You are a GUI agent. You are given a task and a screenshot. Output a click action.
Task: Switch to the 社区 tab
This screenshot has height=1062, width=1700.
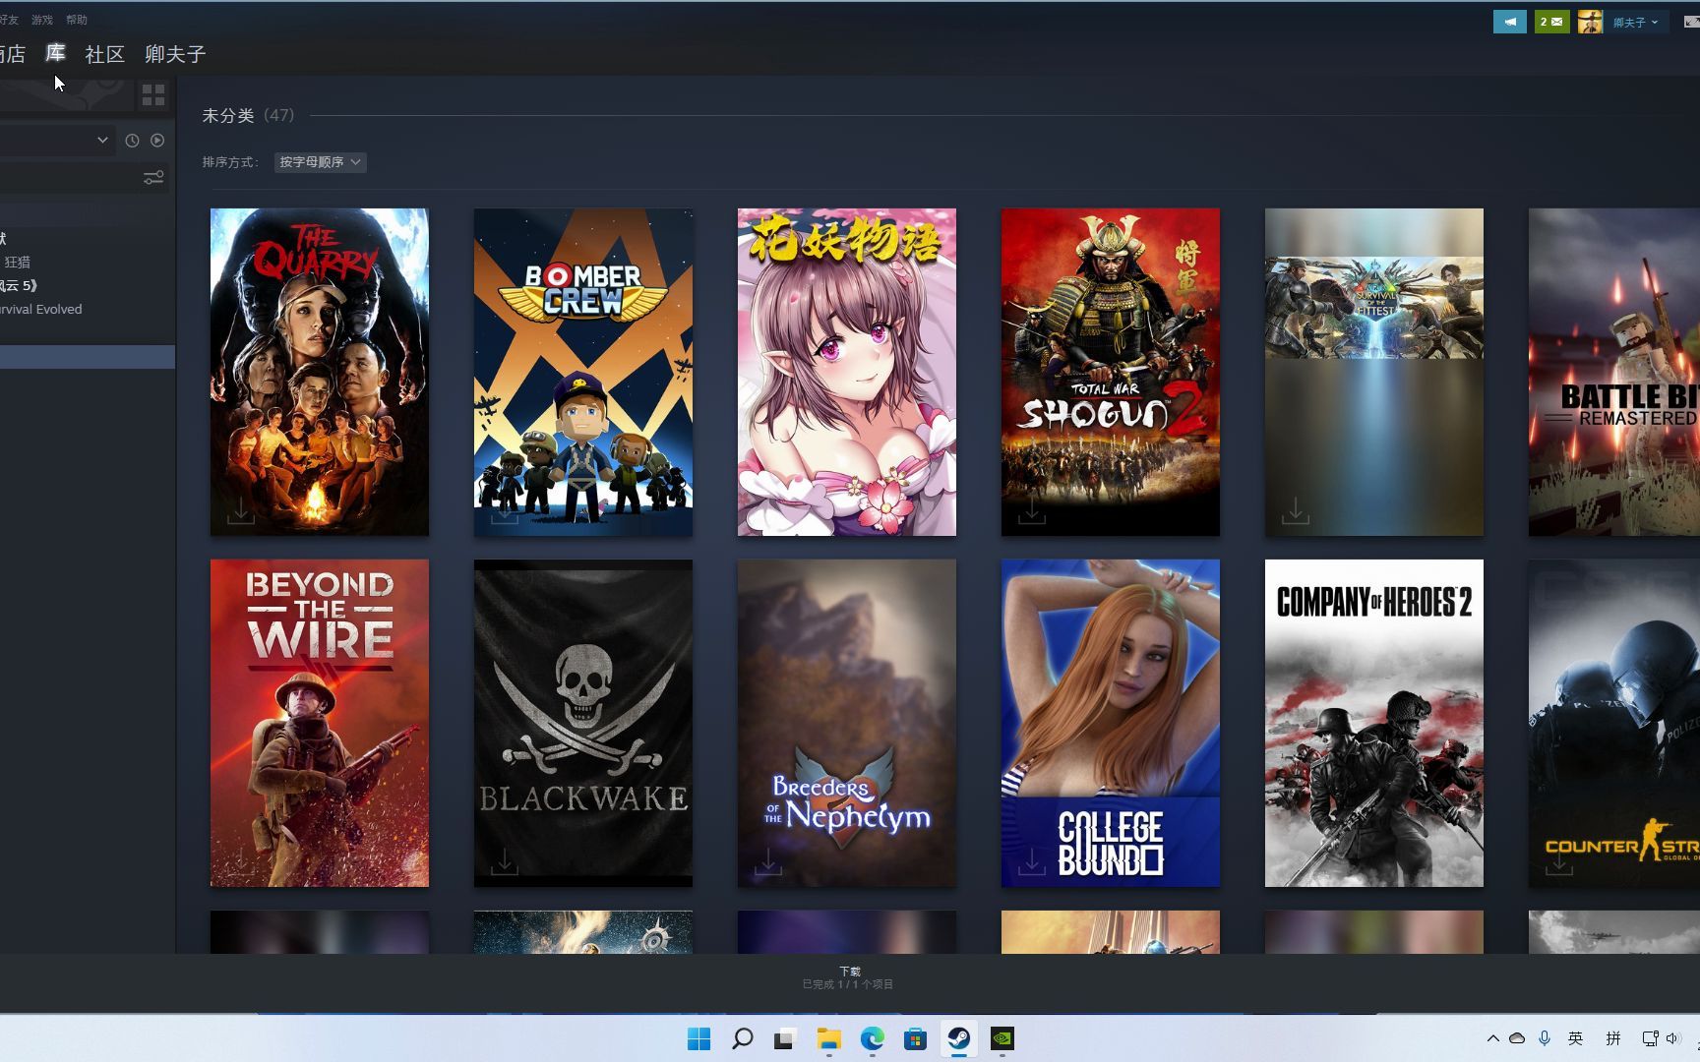tap(104, 54)
